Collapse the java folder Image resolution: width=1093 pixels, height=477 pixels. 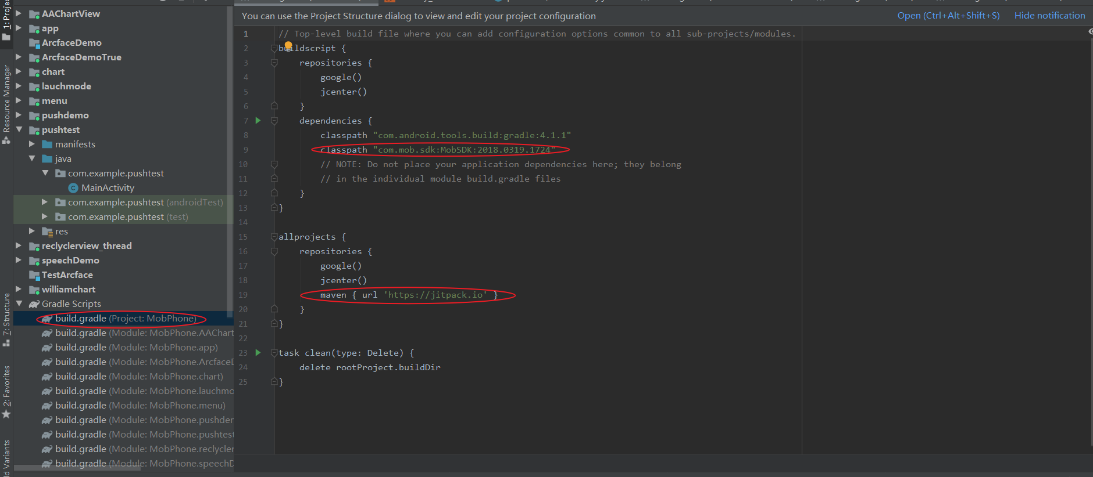pyautogui.click(x=32, y=158)
